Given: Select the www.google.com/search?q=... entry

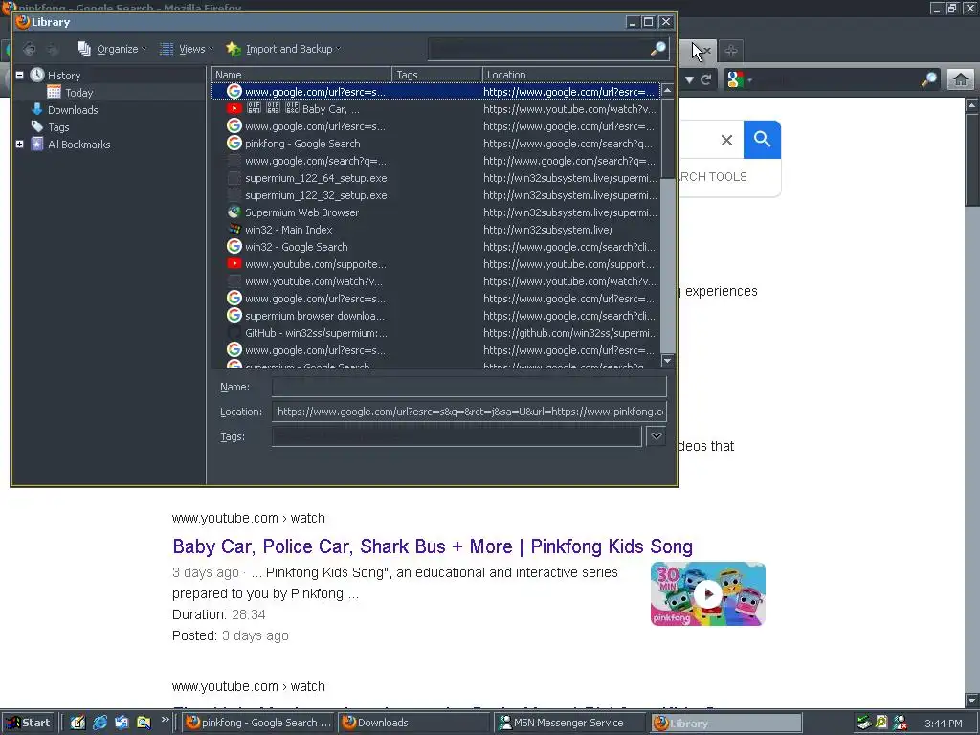Looking at the screenshot, I should (x=435, y=161).
